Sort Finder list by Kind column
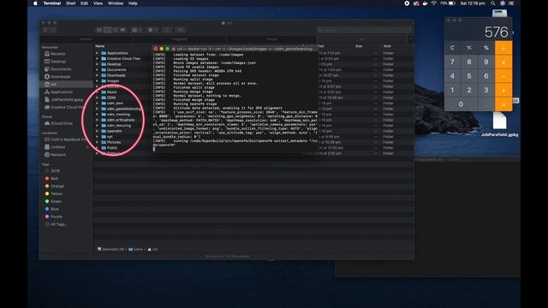 [387, 46]
